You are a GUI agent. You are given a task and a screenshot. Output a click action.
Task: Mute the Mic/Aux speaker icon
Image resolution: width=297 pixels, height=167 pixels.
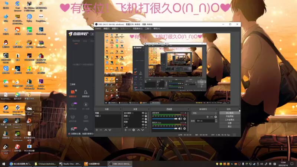point(180,128)
